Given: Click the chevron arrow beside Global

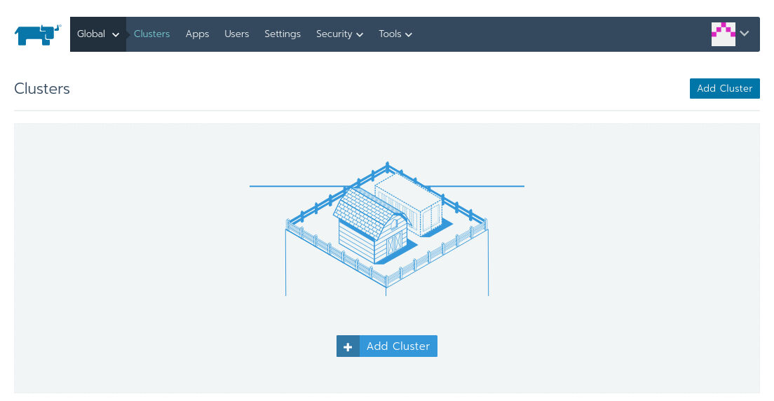Looking at the screenshot, I should [116, 35].
